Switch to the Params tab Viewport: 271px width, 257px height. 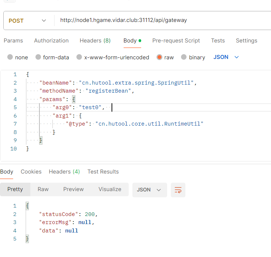[13, 41]
